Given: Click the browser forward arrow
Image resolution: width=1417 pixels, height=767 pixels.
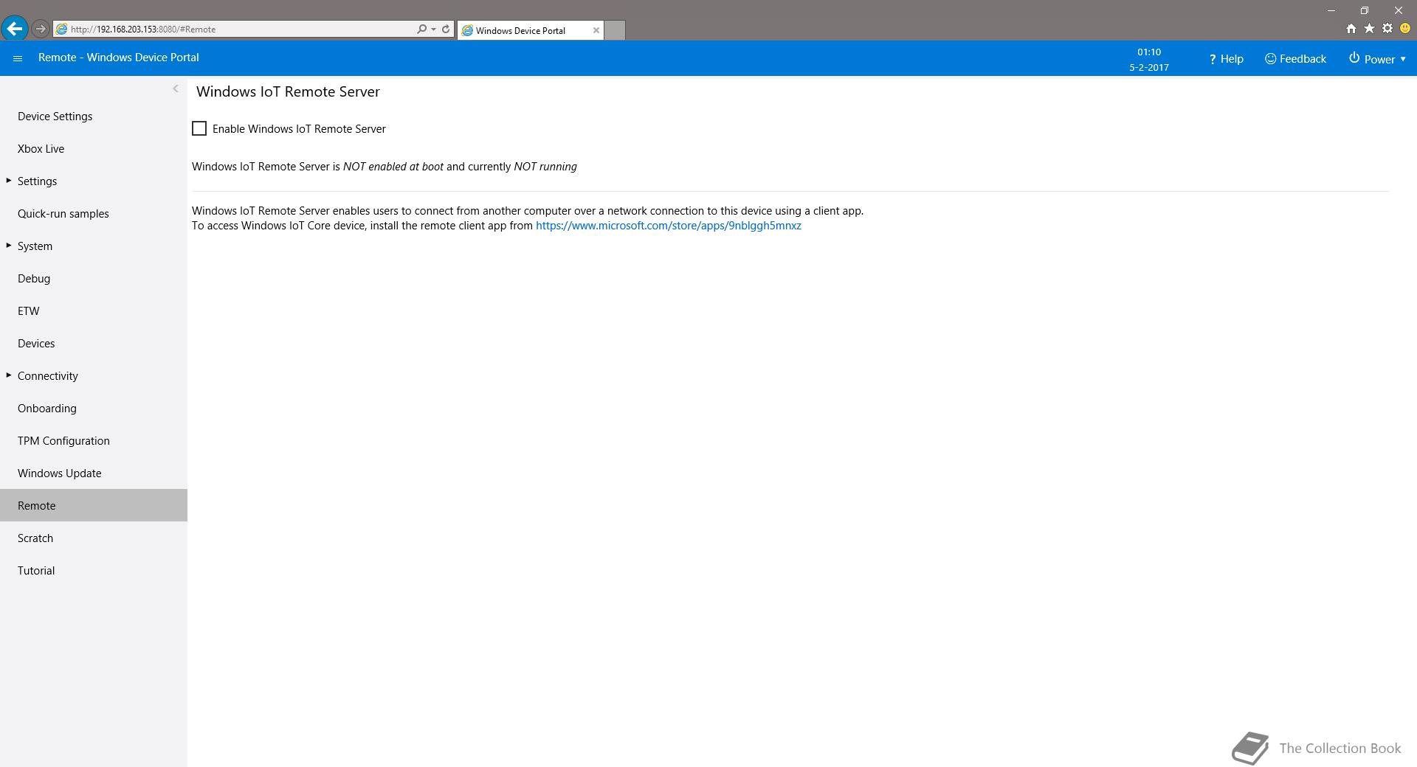Looking at the screenshot, I should [41, 29].
